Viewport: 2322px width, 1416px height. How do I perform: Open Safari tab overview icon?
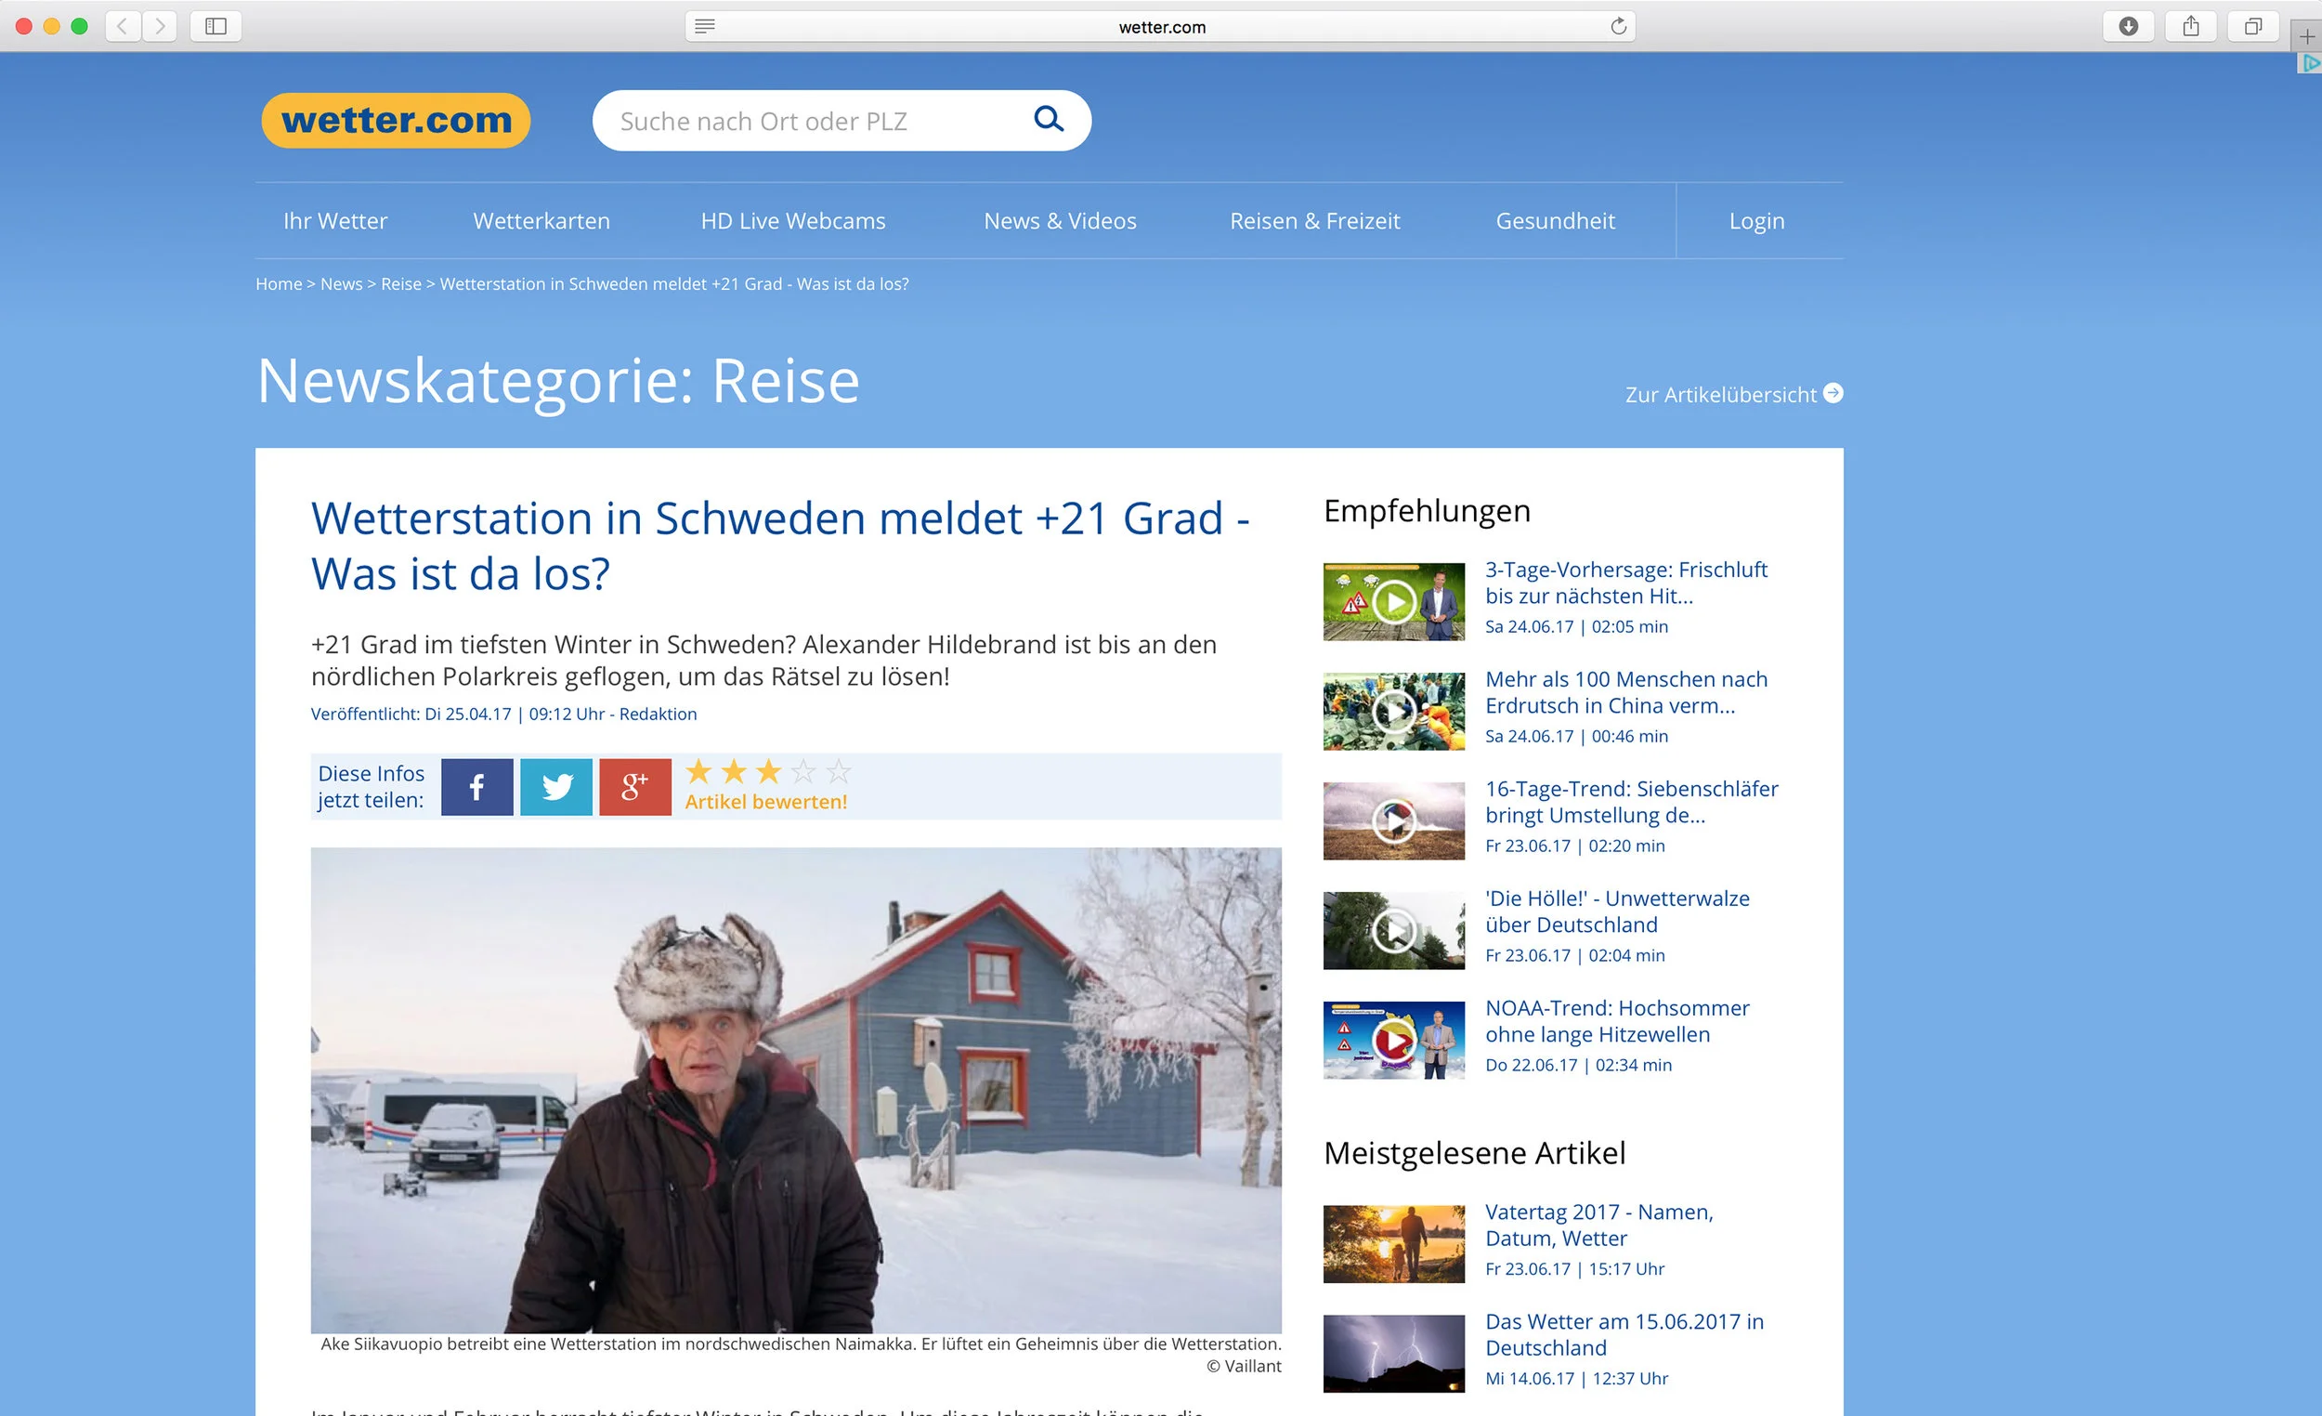[x=2252, y=26]
